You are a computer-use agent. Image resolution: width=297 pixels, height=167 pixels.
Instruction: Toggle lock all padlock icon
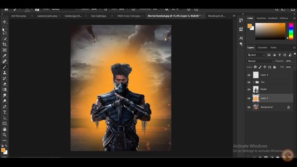click(x=274, y=67)
